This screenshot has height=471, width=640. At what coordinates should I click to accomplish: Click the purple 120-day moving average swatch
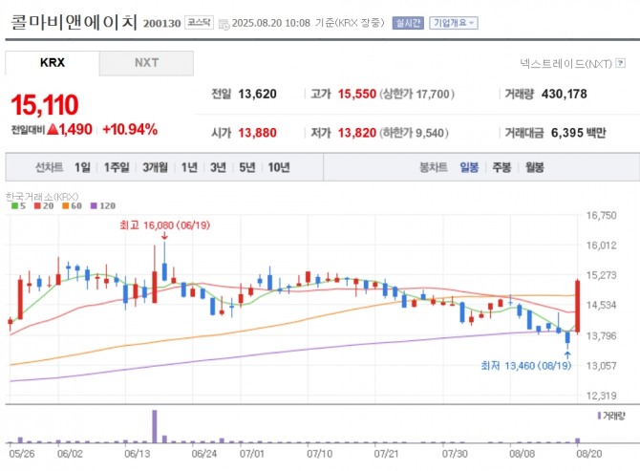pos(94,205)
